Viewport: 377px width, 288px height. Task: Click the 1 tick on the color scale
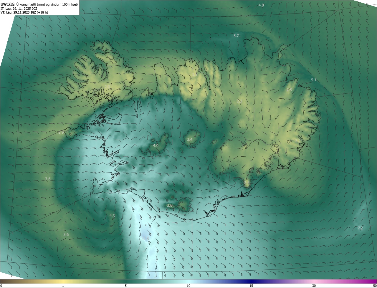point(63,286)
